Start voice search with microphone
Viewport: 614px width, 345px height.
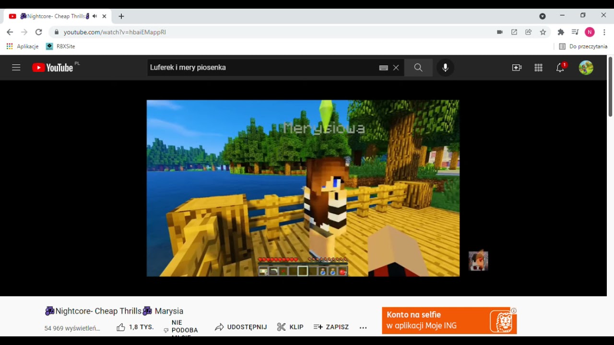pos(445,68)
